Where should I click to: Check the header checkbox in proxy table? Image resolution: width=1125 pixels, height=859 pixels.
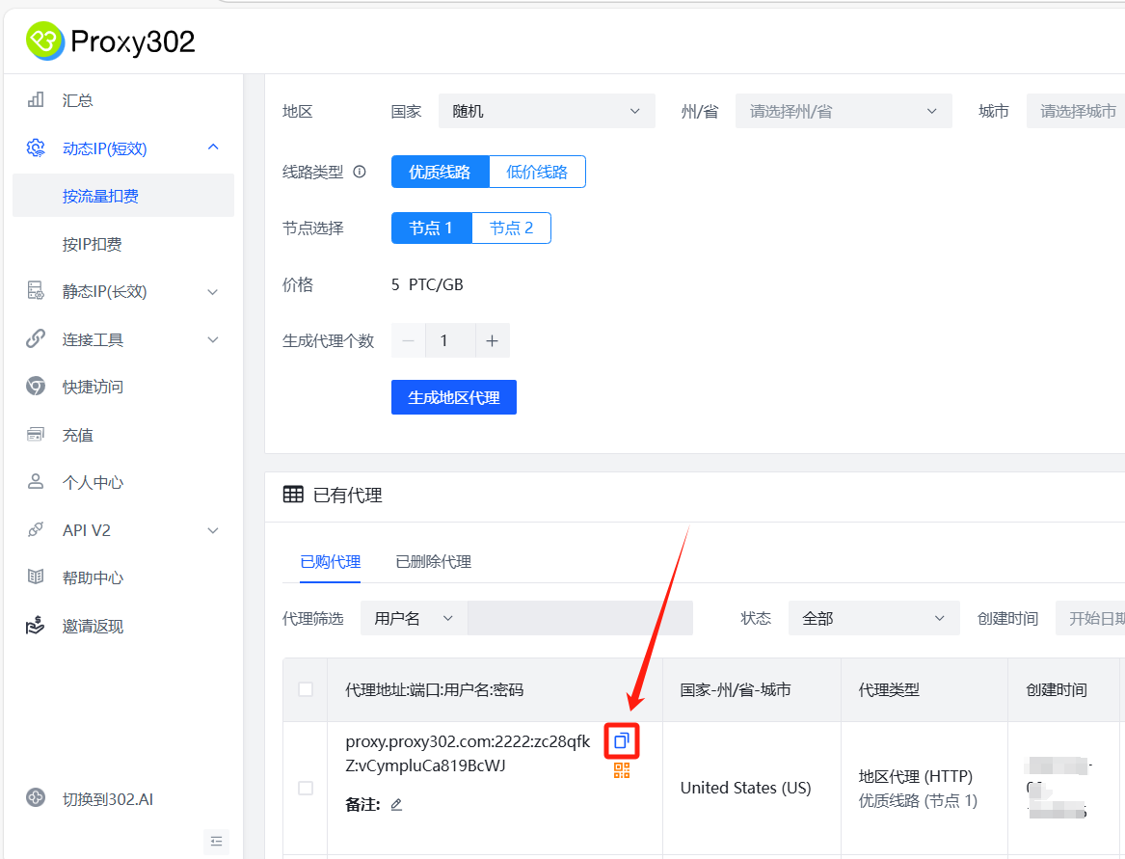(x=306, y=689)
